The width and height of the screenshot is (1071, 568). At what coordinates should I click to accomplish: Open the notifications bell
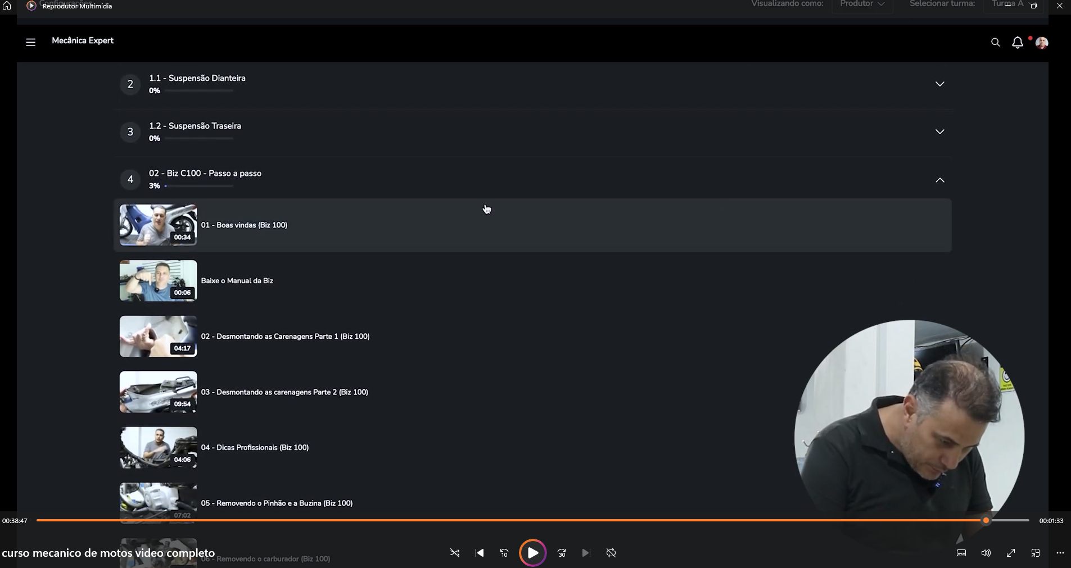click(1018, 43)
